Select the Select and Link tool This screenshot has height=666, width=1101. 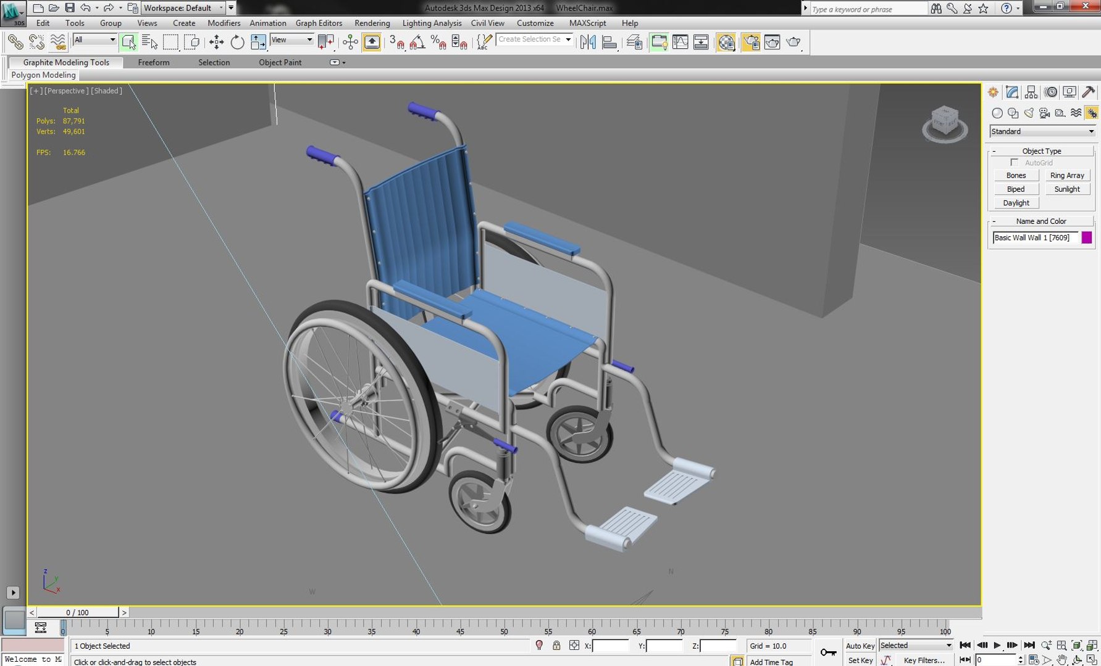15,42
